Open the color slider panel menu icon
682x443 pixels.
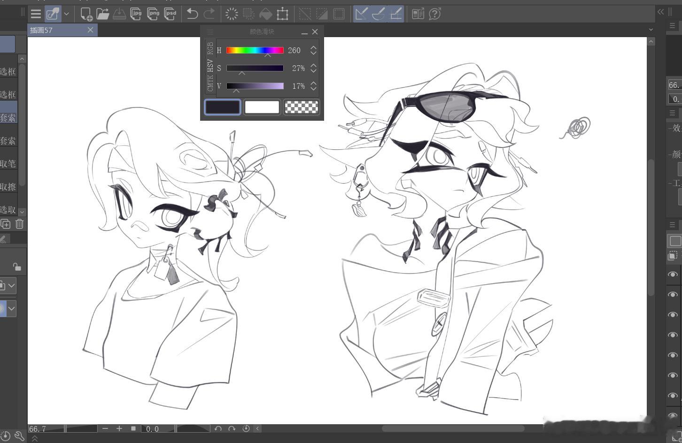click(x=210, y=32)
